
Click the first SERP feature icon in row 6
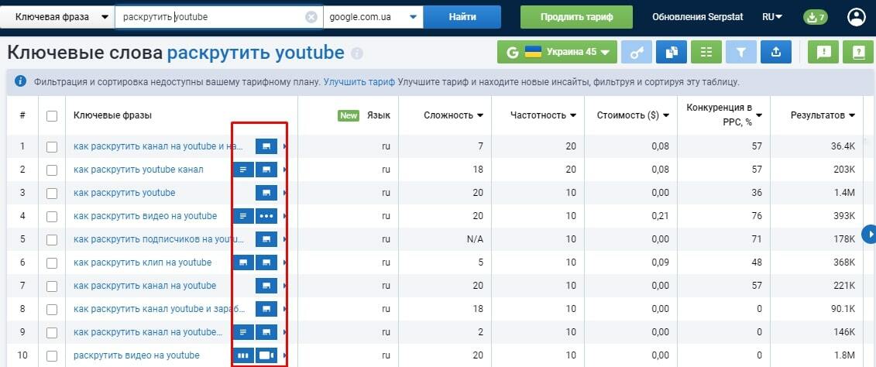click(x=243, y=262)
